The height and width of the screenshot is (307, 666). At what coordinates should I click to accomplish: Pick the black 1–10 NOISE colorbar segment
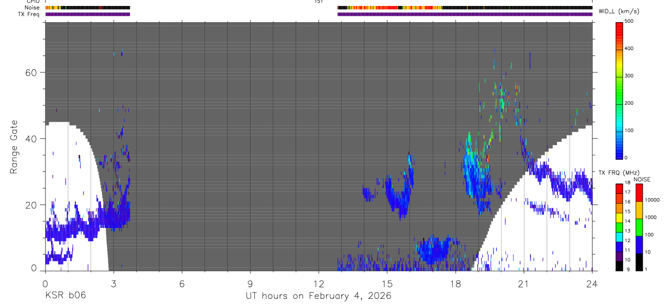(639, 262)
